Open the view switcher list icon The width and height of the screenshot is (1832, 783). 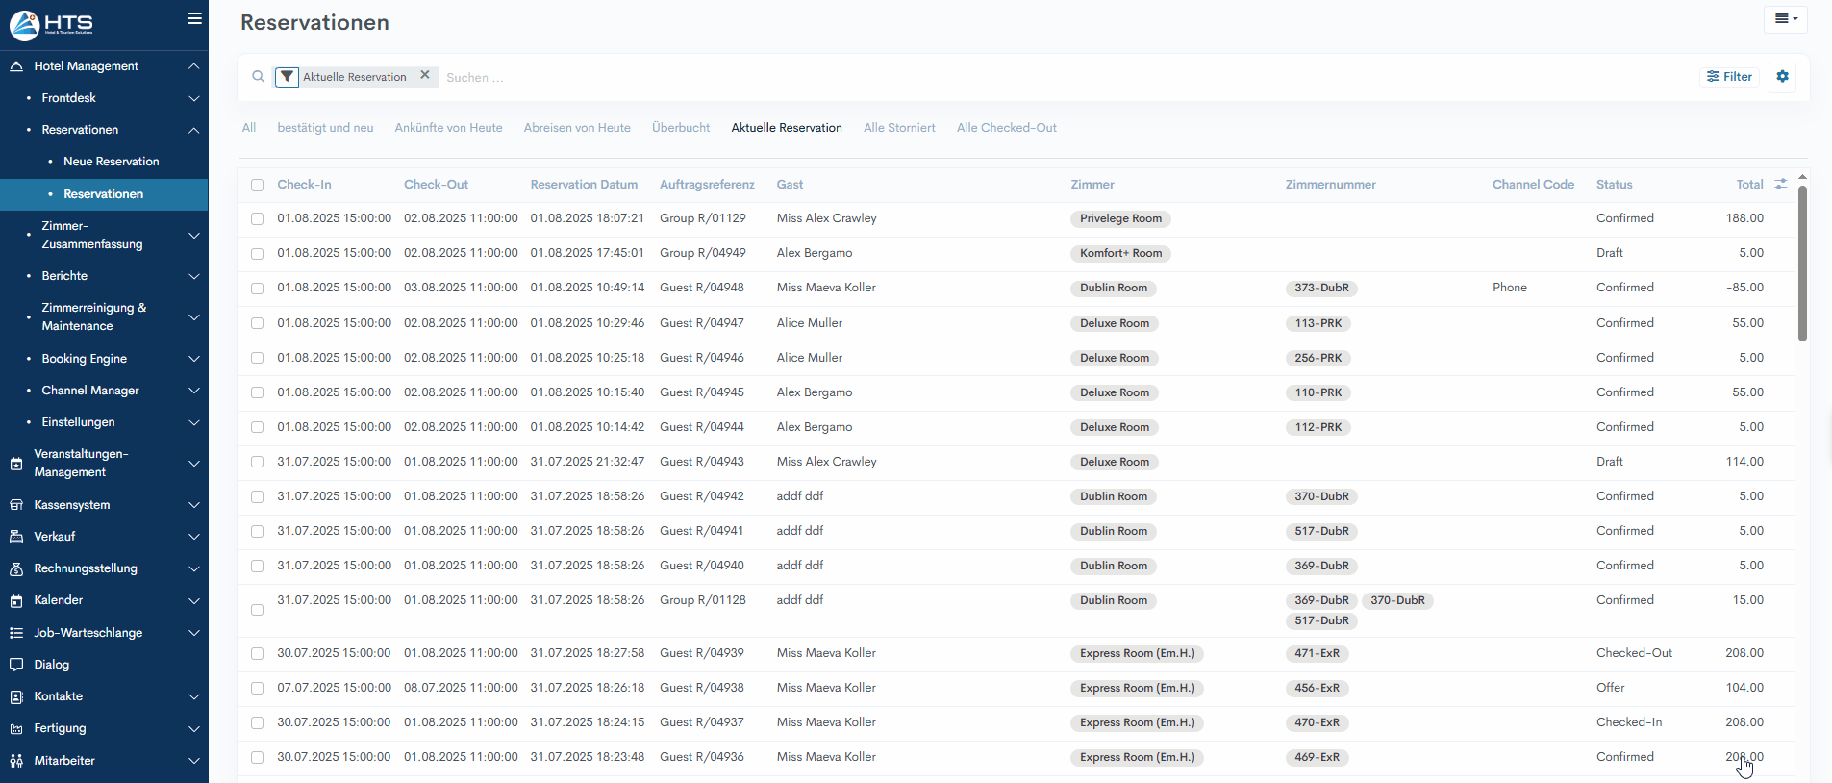click(x=1785, y=19)
